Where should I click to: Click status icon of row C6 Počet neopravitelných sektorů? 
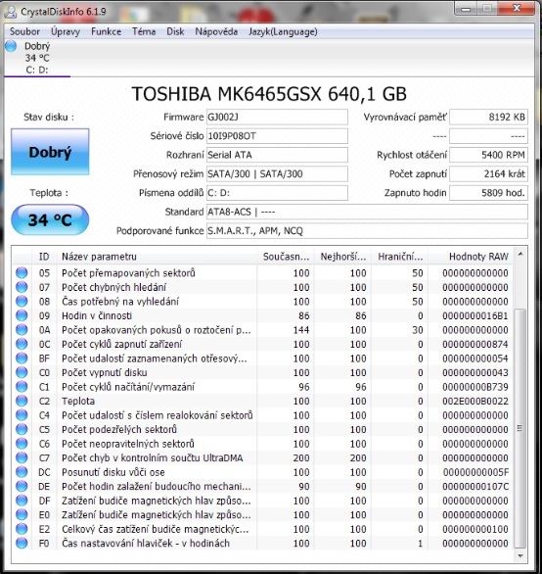point(22,444)
